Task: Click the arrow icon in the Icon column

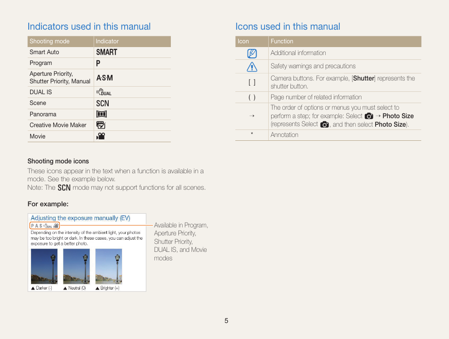Action: tap(252, 116)
